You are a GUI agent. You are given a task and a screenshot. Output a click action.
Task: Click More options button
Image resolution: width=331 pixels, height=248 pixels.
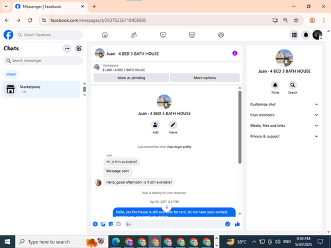coord(205,78)
